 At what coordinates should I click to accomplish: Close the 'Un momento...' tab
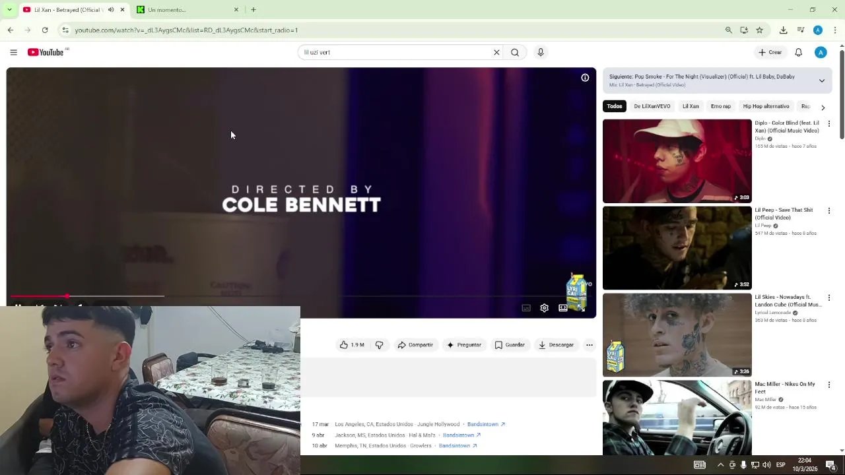pyautogui.click(x=236, y=10)
